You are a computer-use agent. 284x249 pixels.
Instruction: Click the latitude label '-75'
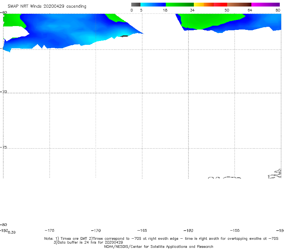[3, 147]
